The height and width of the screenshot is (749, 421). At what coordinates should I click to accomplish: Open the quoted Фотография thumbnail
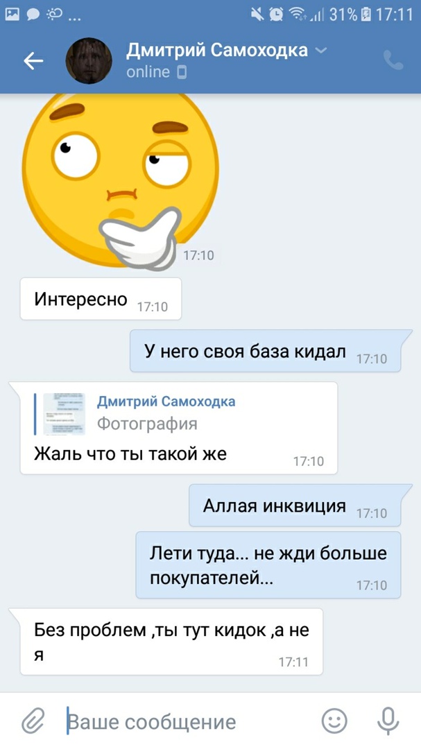pyautogui.click(x=64, y=413)
